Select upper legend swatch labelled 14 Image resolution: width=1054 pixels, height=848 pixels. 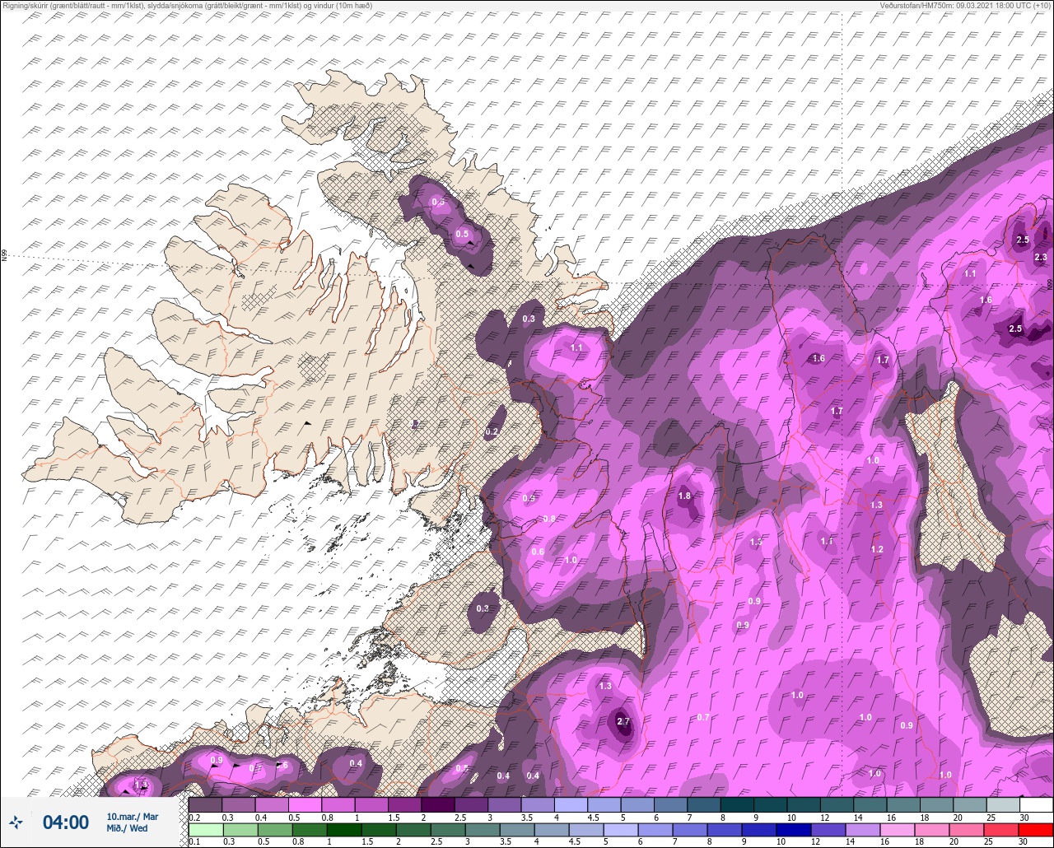pos(870,804)
